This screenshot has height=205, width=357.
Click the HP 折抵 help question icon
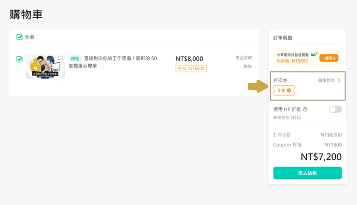[305, 109]
